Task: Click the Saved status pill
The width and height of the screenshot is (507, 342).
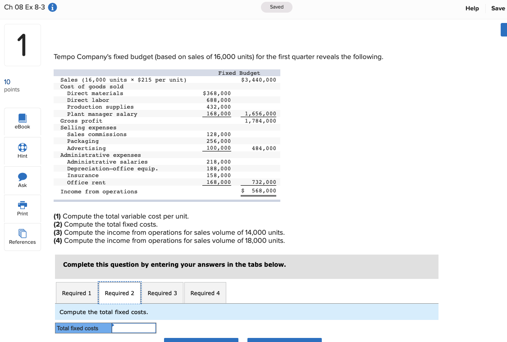Action: click(x=276, y=7)
